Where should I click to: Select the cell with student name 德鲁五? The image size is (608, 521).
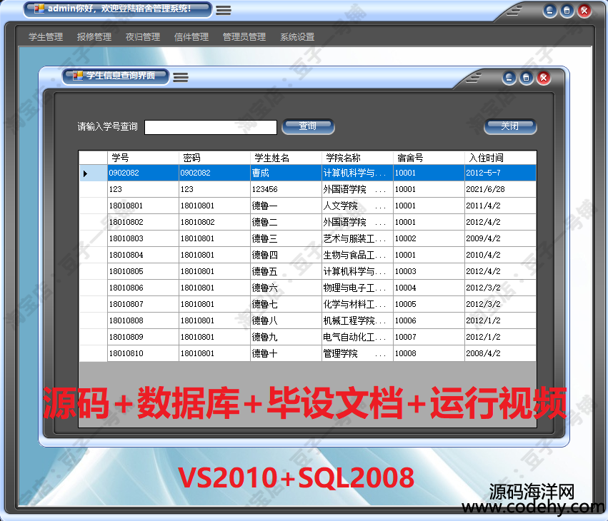coord(285,271)
